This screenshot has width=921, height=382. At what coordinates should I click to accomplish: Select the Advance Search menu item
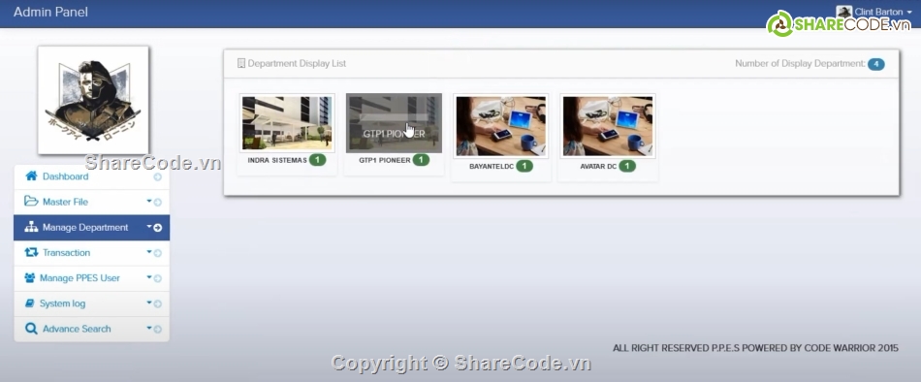pyautogui.click(x=92, y=329)
